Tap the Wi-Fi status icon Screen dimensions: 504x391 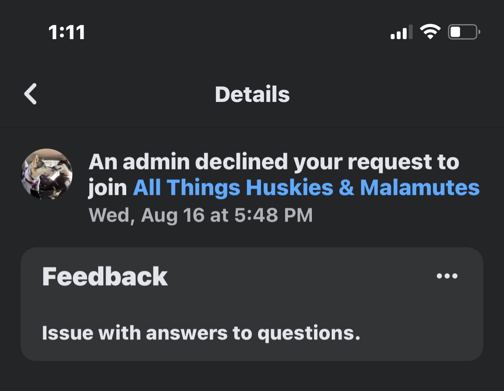(x=430, y=32)
